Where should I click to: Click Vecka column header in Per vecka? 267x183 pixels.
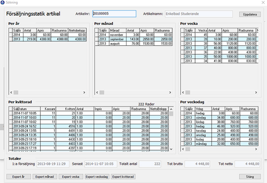tap(201, 30)
